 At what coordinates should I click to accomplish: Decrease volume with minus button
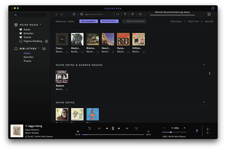pyautogui.click(x=164, y=128)
